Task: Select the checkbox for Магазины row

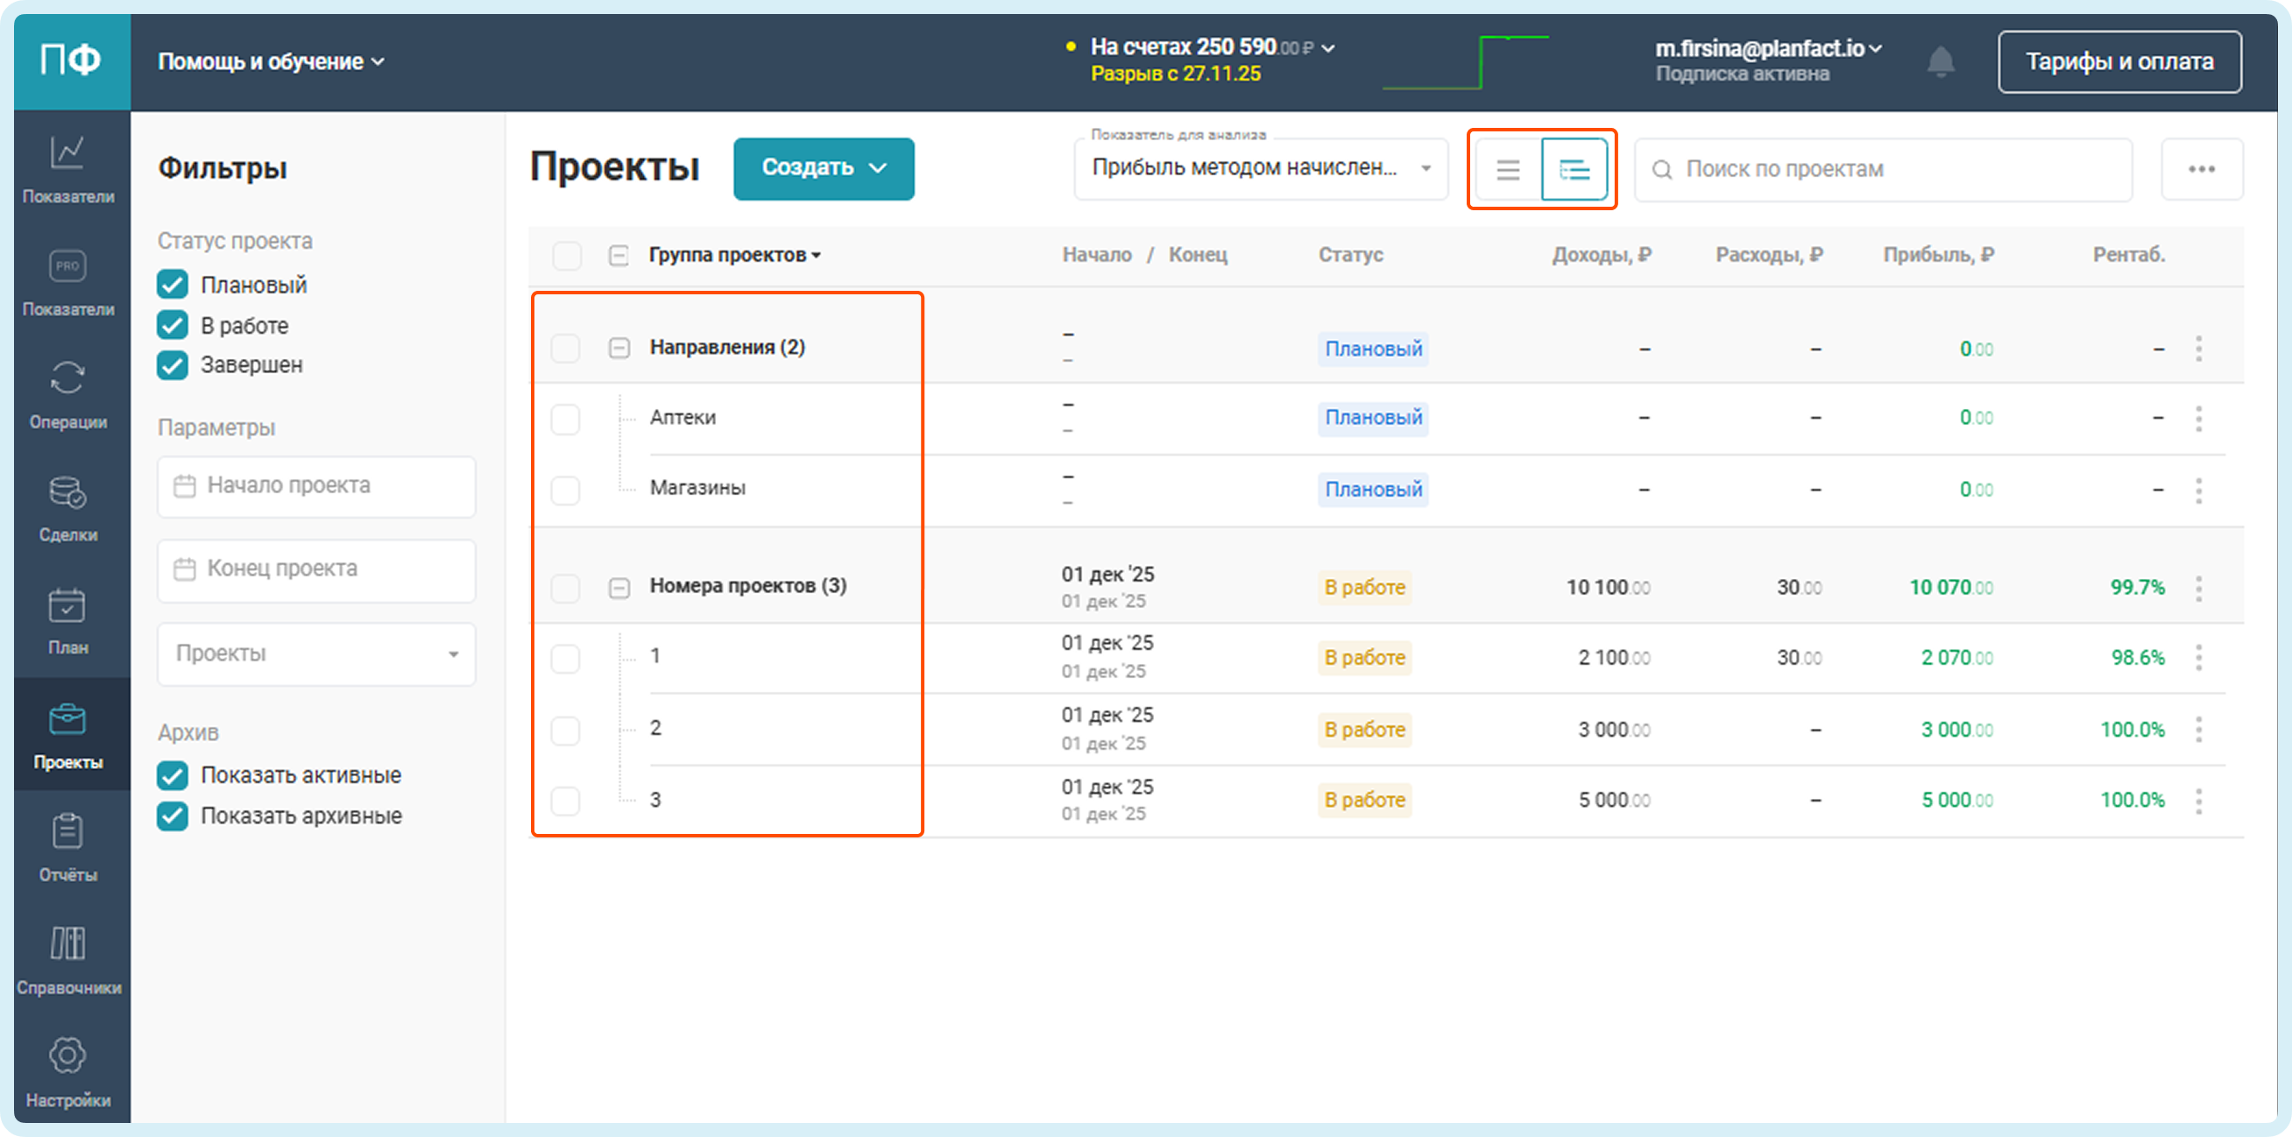Action: pos(565,490)
